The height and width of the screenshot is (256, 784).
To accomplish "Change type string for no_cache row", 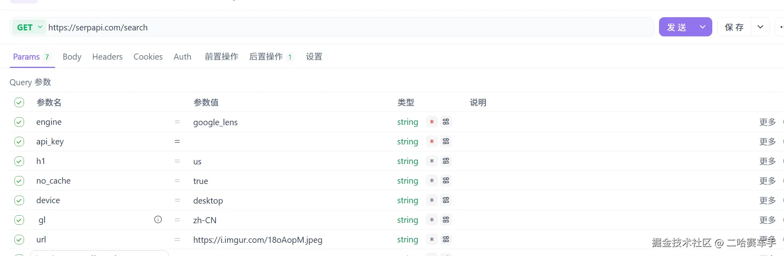I will tap(407, 181).
